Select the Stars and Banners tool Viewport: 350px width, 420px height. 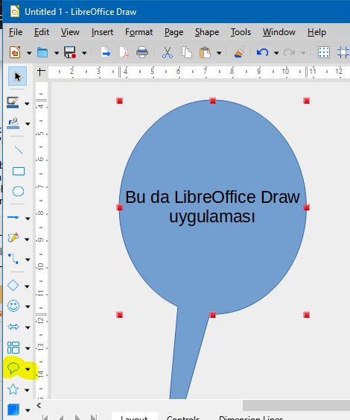tap(13, 389)
